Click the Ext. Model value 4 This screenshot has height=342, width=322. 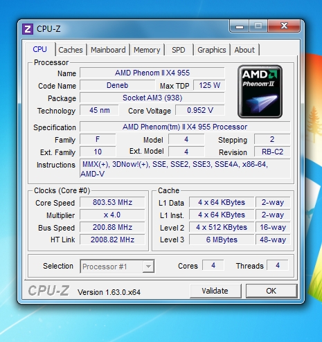(186, 152)
